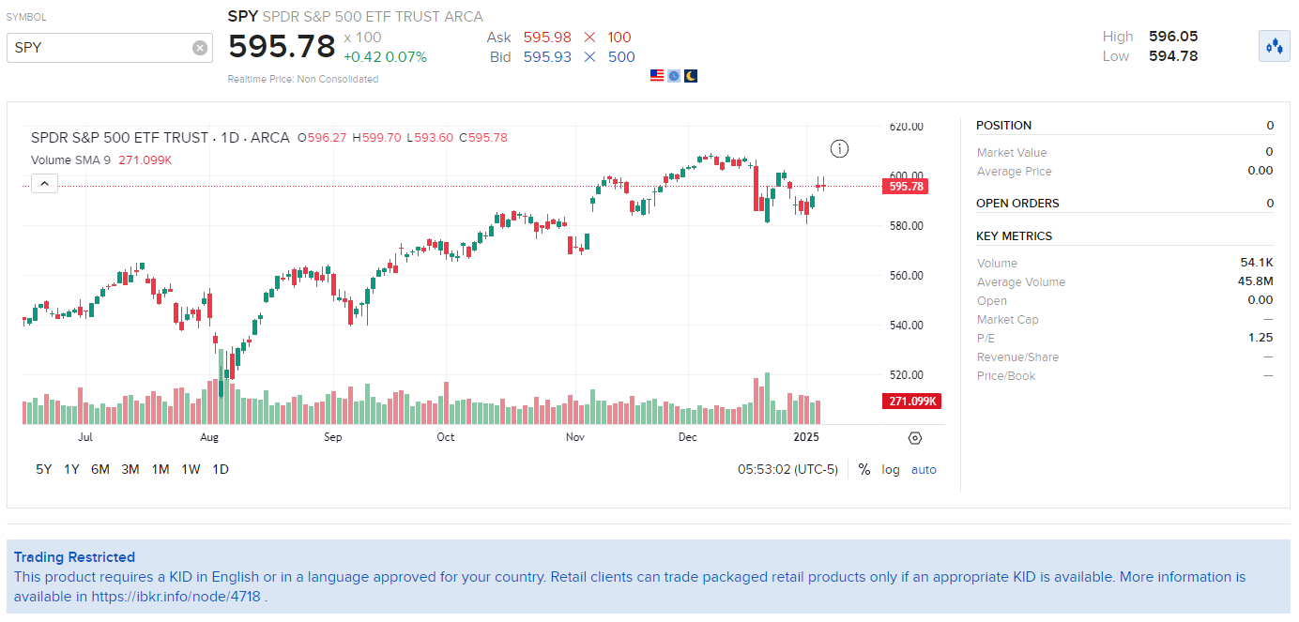
Task: Enable percentage scale mode
Action: 863,468
